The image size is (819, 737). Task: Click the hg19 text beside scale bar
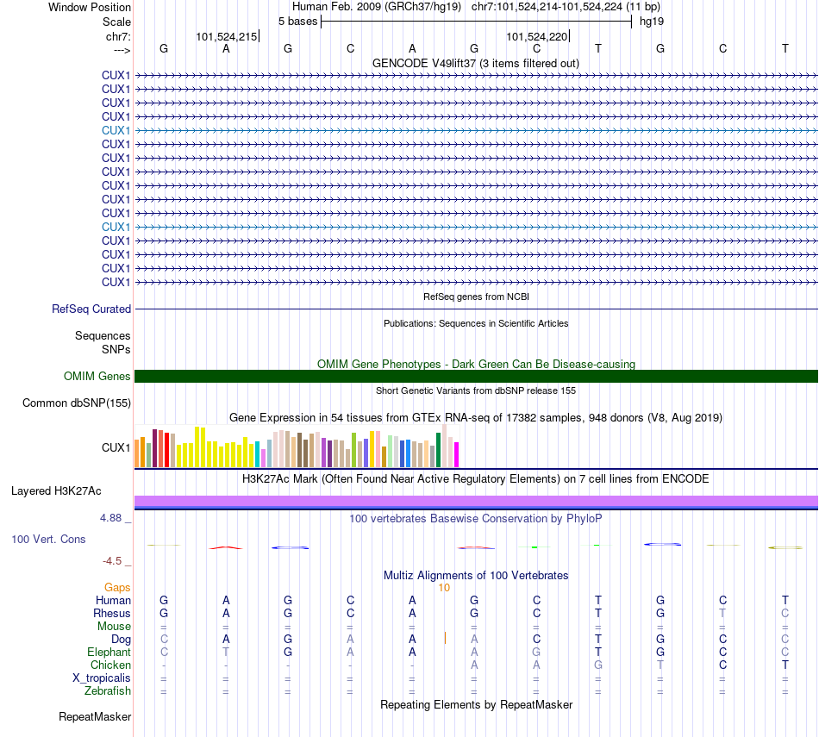[x=652, y=22]
